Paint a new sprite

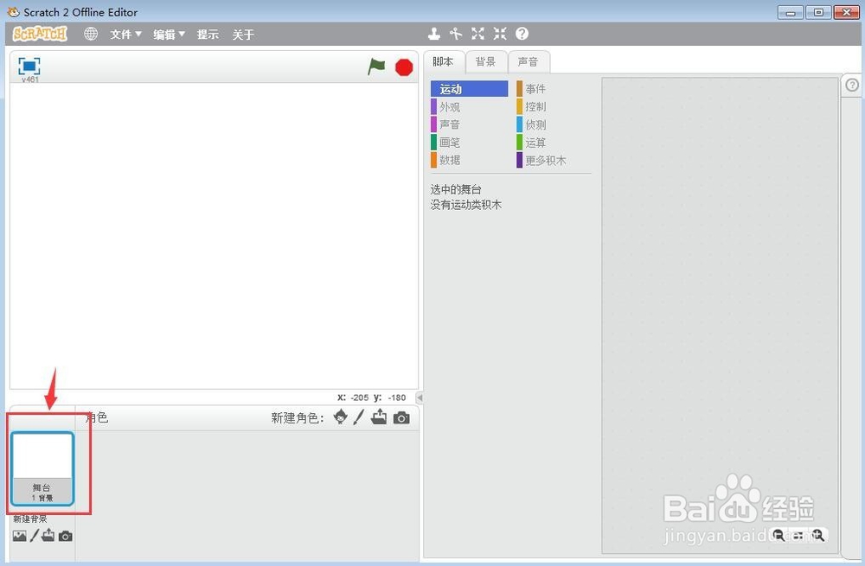(x=359, y=417)
